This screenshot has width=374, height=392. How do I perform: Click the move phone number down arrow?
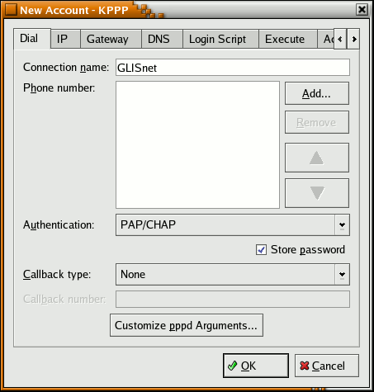tap(317, 193)
